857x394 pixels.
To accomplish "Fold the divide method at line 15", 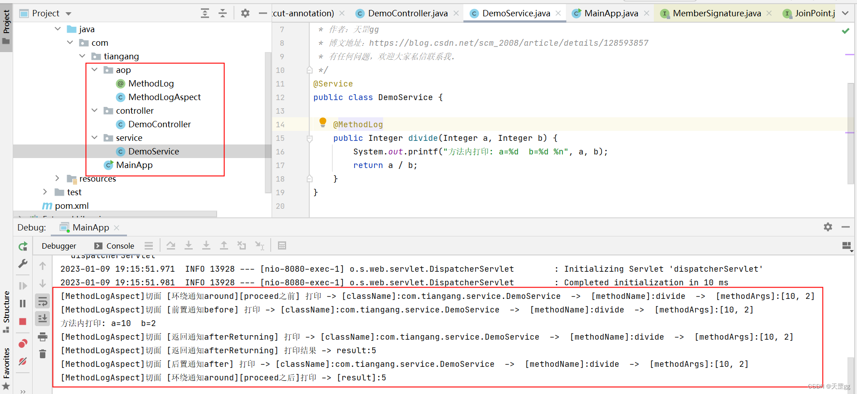I will 310,138.
